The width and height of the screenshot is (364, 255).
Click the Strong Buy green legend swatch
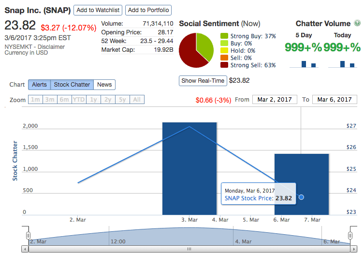(x=224, y=36)
